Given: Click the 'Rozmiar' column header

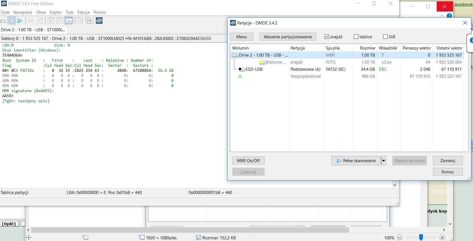Looking at the screenshot, I should pyautogui.click(x=365, y=48).
